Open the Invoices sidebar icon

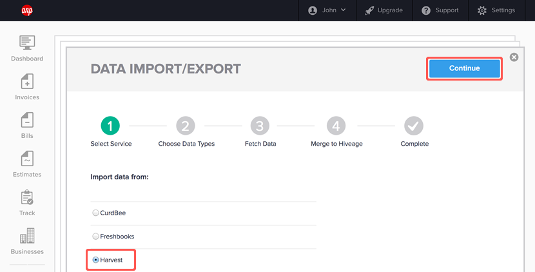point(27,82)
